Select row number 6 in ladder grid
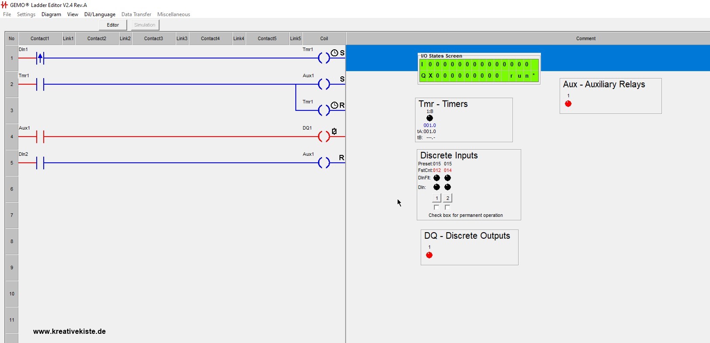Image resolution: width=710 pixels, height=343 pixels. coord(12,189)
